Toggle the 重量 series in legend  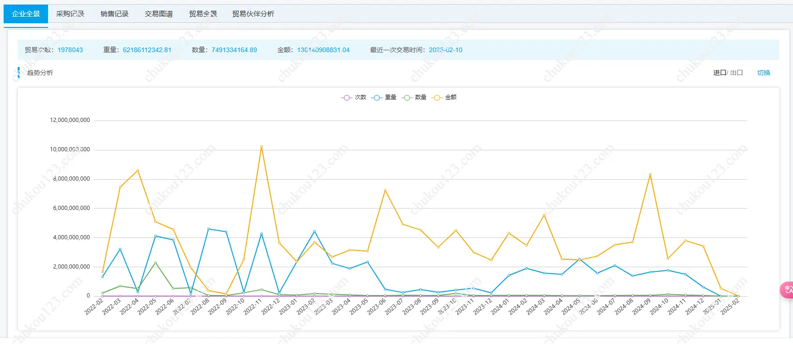tap(384, 97)
